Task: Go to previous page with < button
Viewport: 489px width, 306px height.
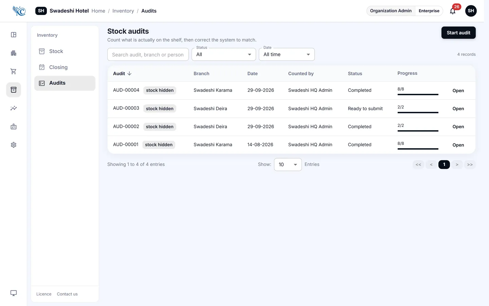Action: (431, 165)
